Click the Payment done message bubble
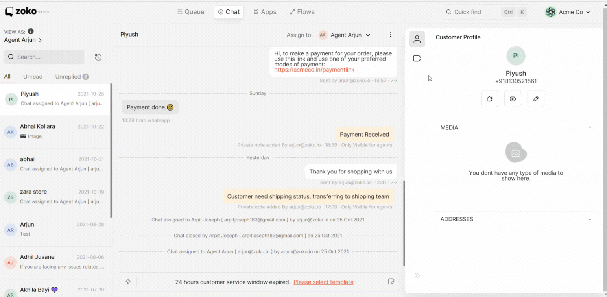The image size is (607, 297). pos(150,107)
